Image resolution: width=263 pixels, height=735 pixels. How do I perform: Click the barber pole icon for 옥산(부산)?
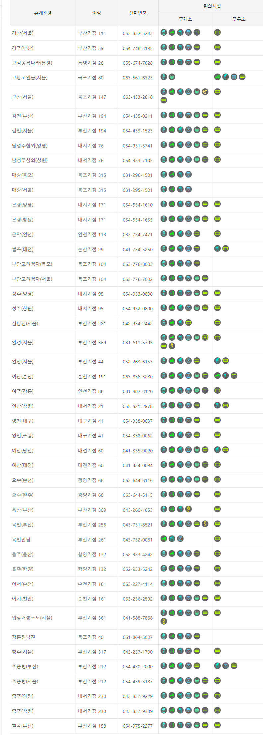pos(189,509)
